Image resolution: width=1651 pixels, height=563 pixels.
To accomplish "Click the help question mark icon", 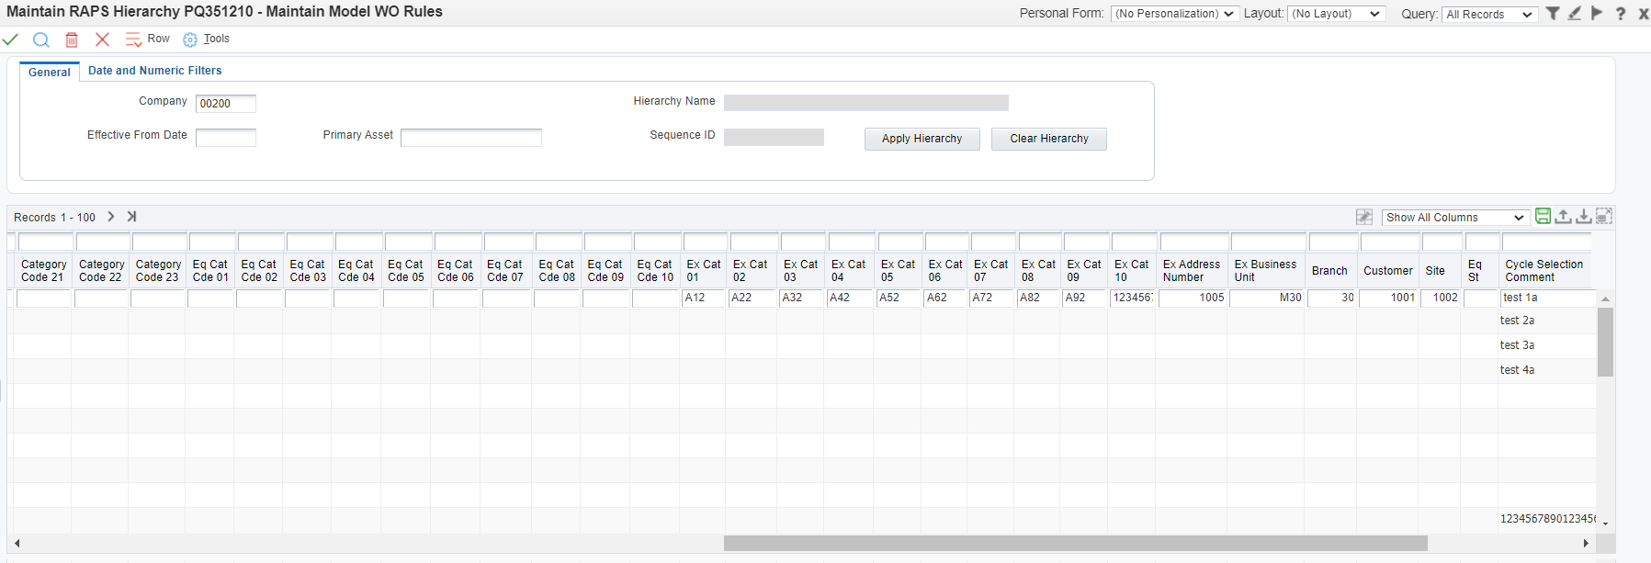I will tap(1621, 14).
